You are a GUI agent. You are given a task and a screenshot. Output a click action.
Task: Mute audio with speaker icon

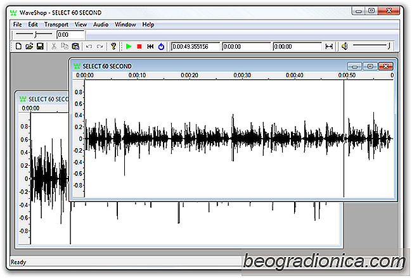pos(344,46)
